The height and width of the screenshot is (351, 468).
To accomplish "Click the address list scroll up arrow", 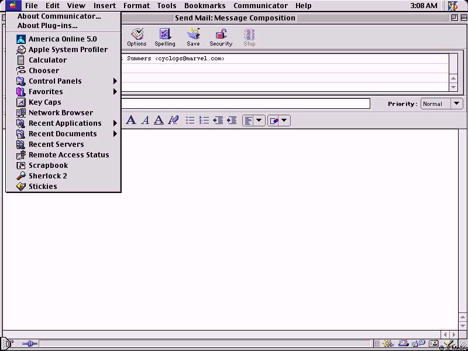I will 453,78.
